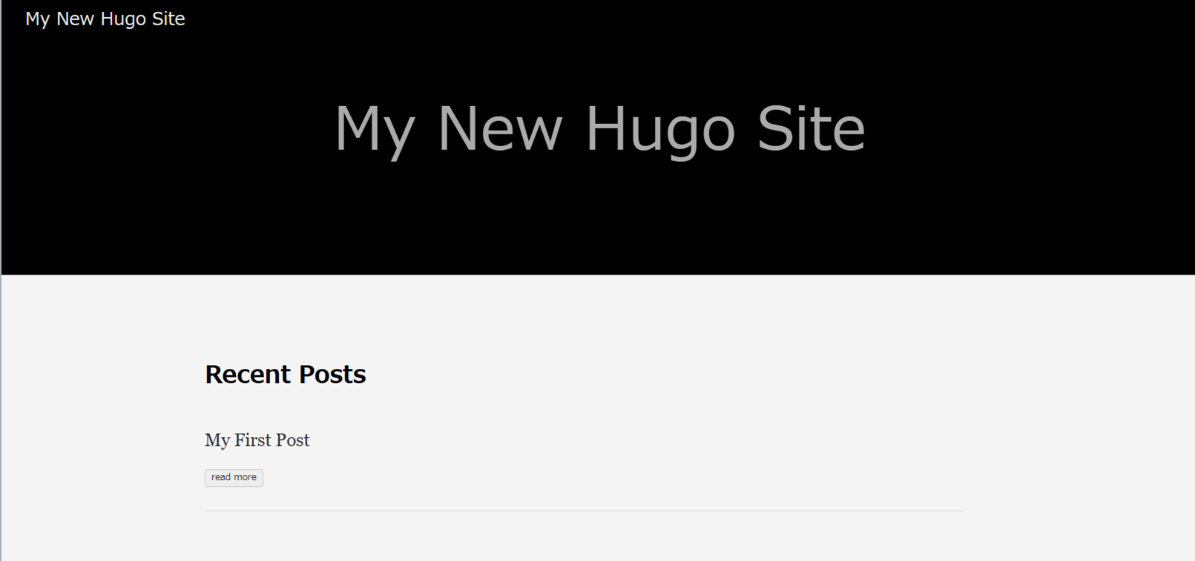Click "Hugo" in the large hero heading
The height and width of the screenshot is (561, 1195).
pyautogui.click(x=659, y=128)
